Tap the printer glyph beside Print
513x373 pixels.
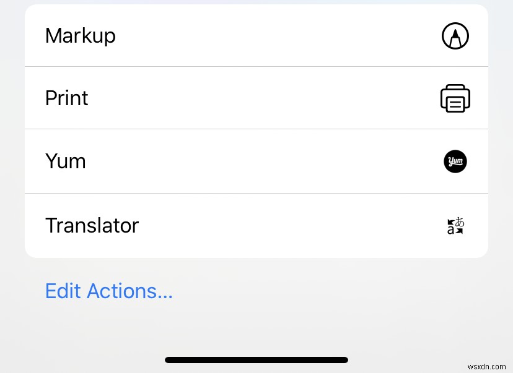[455, 98]
